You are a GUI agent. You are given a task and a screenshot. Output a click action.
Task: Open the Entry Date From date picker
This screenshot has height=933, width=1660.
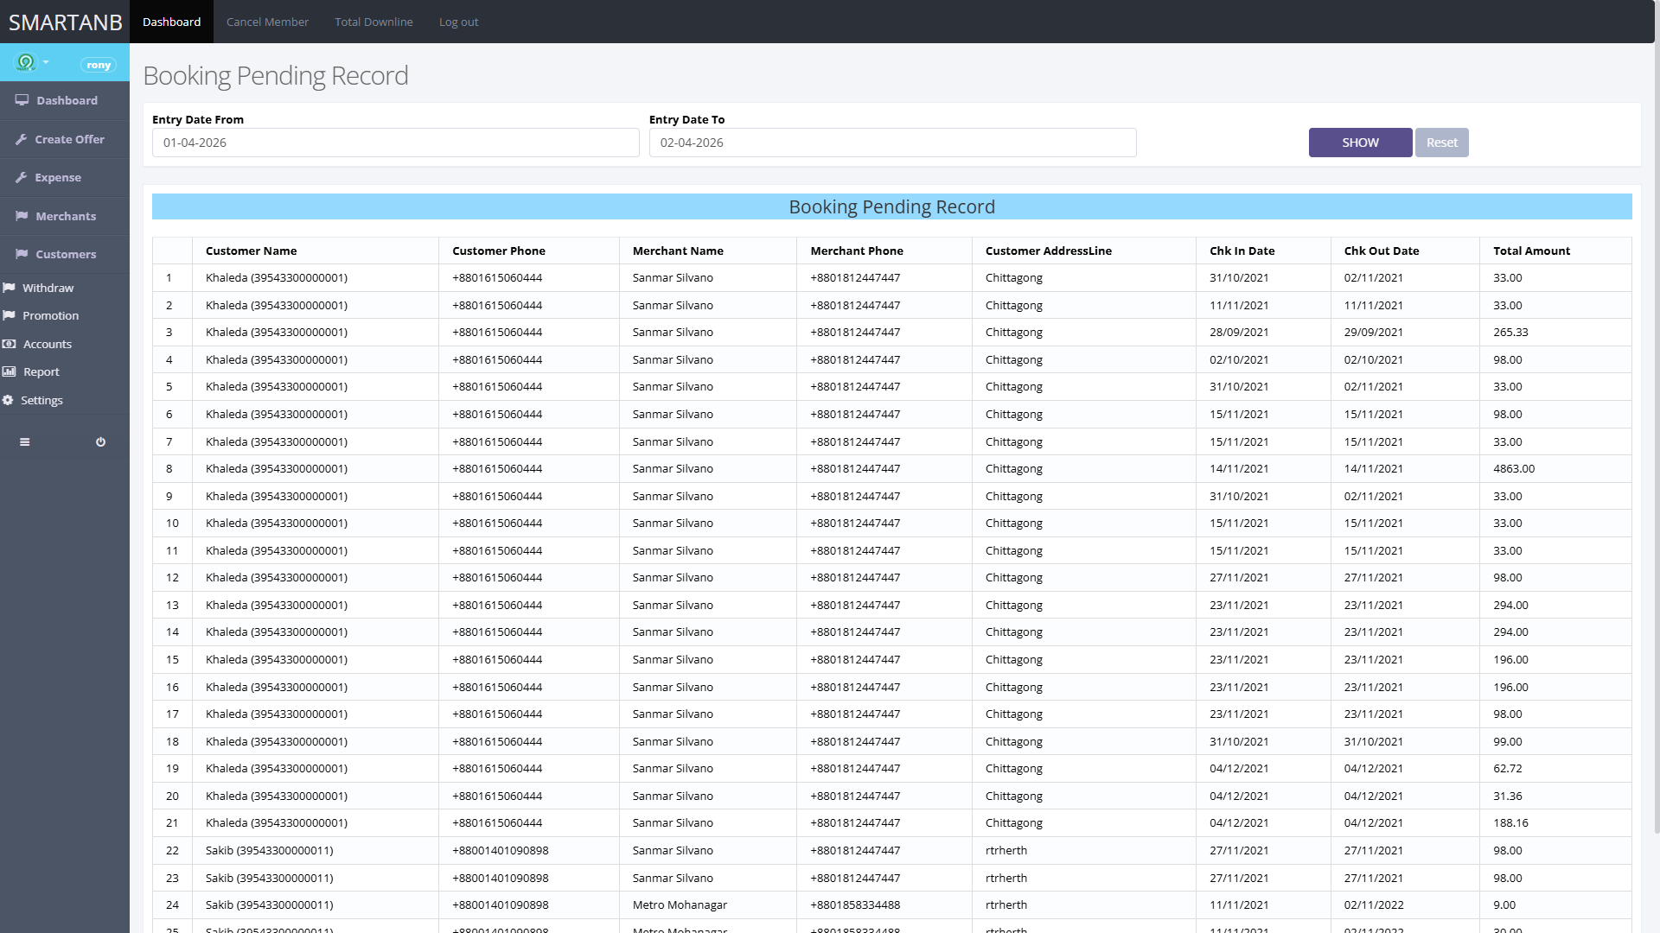(395, 143)
